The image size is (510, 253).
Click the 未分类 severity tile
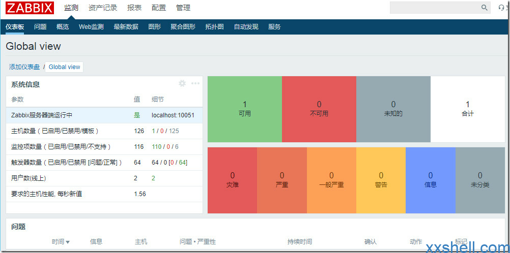click(480, 180)
